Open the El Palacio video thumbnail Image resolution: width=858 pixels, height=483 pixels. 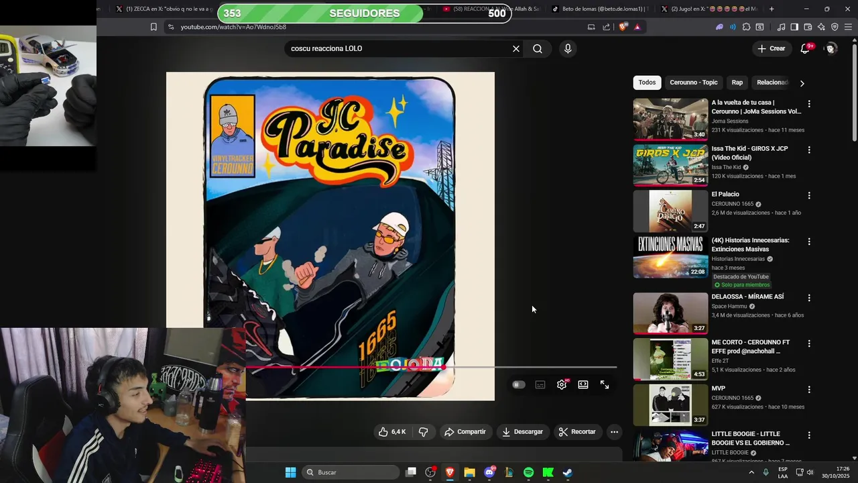(x=670, y=211)
